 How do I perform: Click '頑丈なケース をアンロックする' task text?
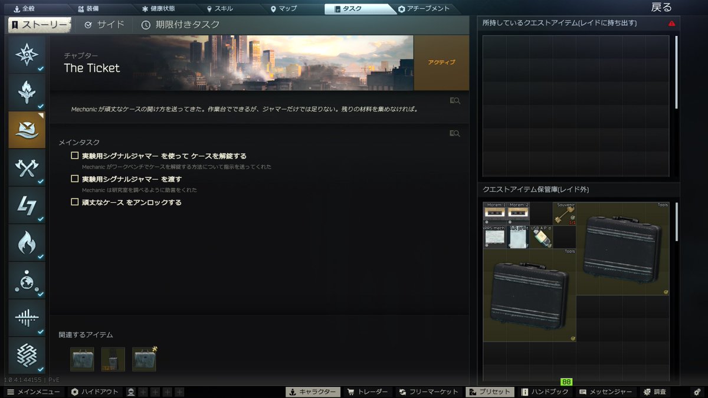point(132,202)
